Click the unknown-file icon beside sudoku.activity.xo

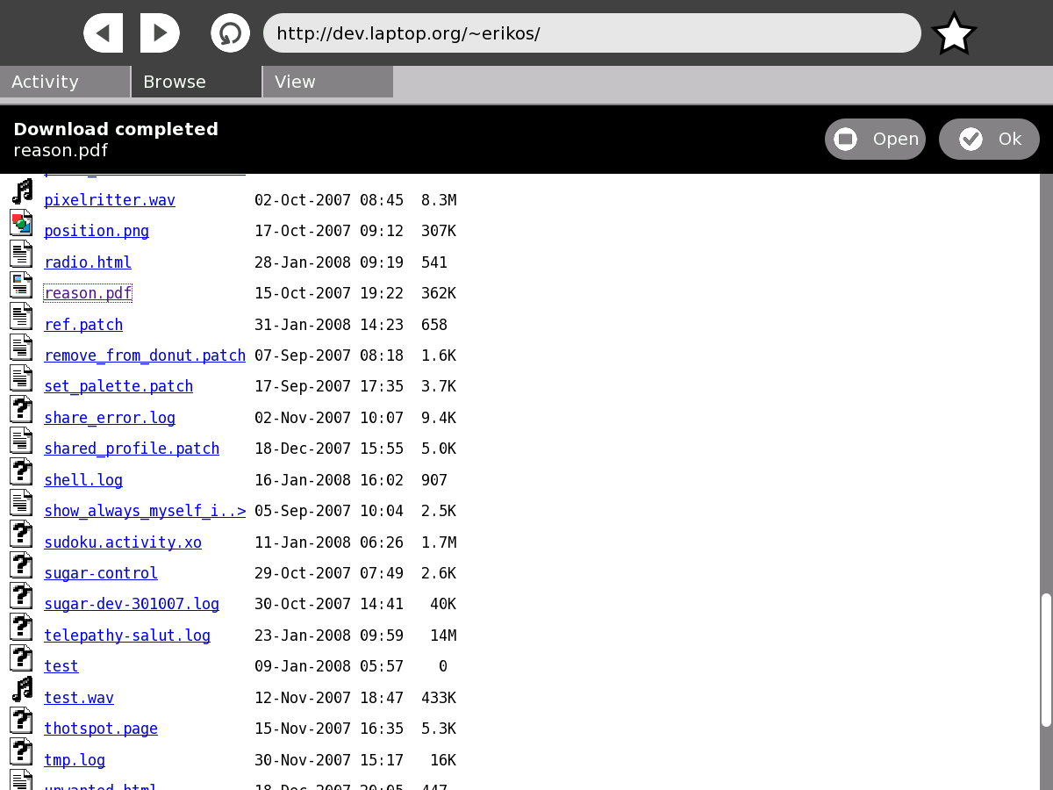(x=22, y=535)
